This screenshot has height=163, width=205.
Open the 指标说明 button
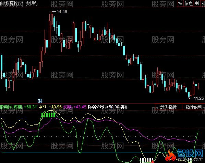194,107
